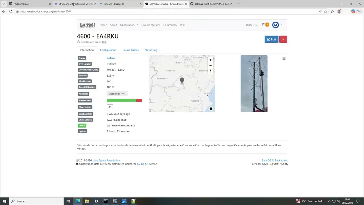Click the user avatar power icon

click(276, 25)
